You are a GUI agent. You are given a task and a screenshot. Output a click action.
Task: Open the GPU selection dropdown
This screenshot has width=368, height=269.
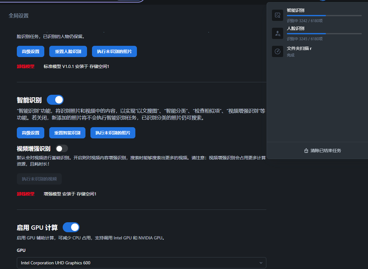(x=142, y=263)
